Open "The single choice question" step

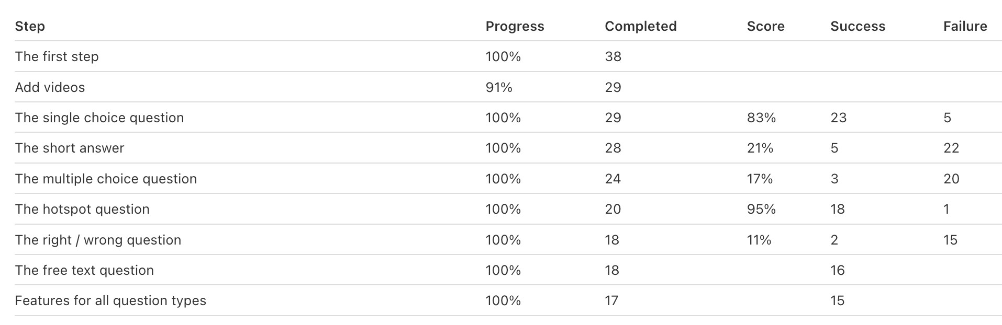tap(99, 118)
